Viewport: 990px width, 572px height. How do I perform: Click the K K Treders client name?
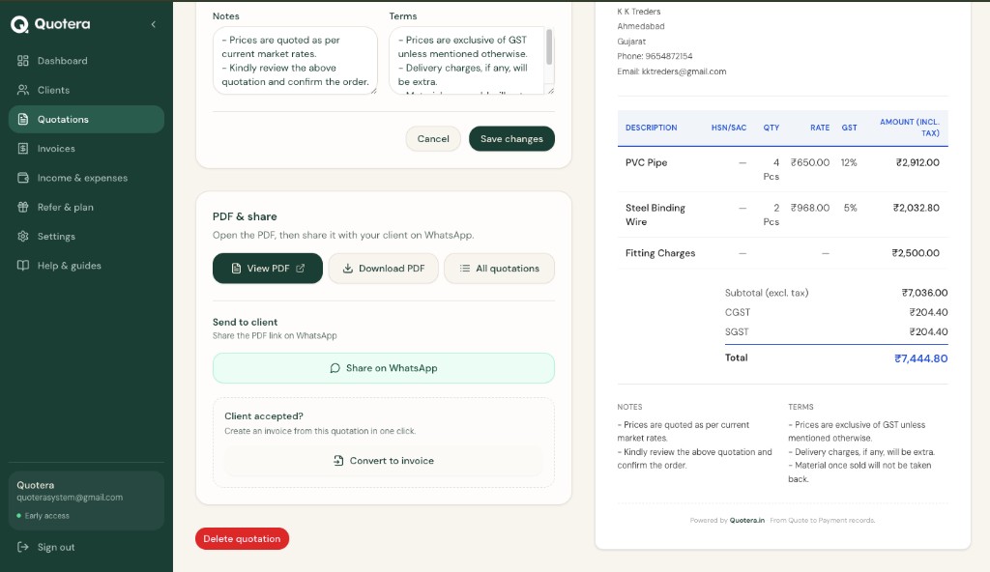pyautogui.click(x=639, y=12)
